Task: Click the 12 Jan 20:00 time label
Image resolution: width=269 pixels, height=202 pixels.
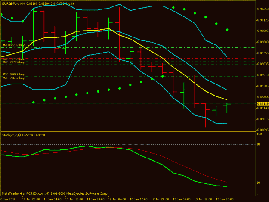Action: [160, 199]
